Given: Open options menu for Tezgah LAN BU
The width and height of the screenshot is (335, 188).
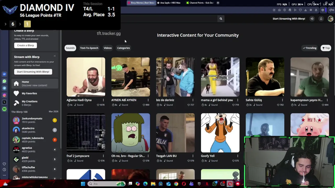Looking at the screenshot, I should click(193, 156).
